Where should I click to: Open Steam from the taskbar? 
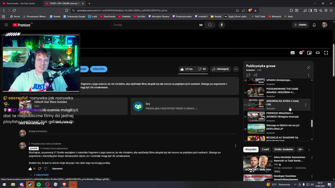click(30, 185)
